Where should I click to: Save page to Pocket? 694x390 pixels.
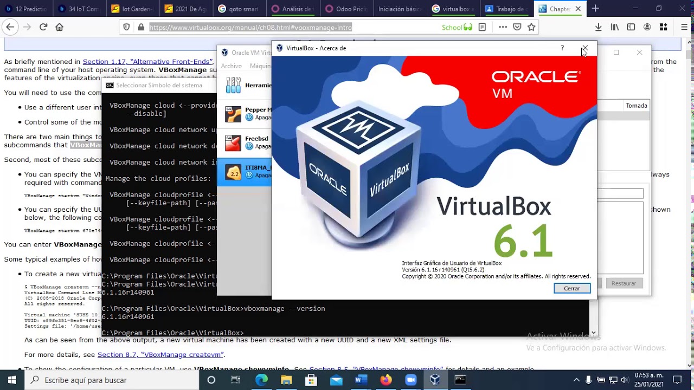click(x=517, y=27)
